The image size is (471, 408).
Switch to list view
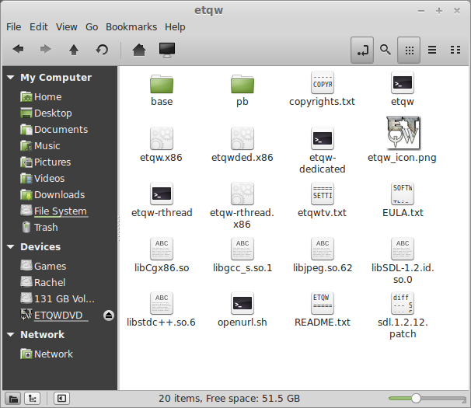point(432,50)
